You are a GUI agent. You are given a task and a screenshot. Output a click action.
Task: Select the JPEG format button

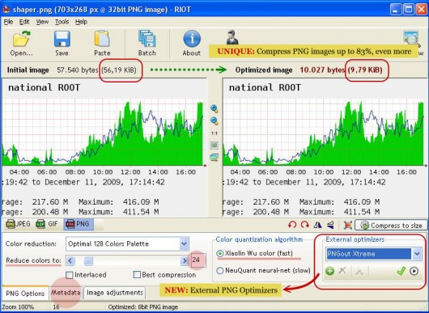tap(18, 224)
